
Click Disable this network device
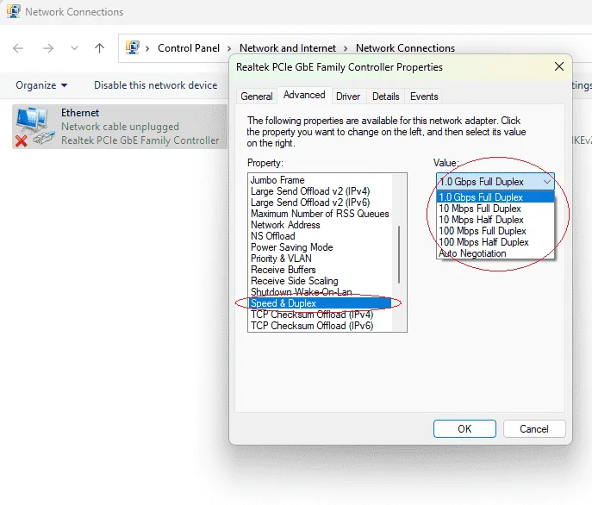point(156,85)
